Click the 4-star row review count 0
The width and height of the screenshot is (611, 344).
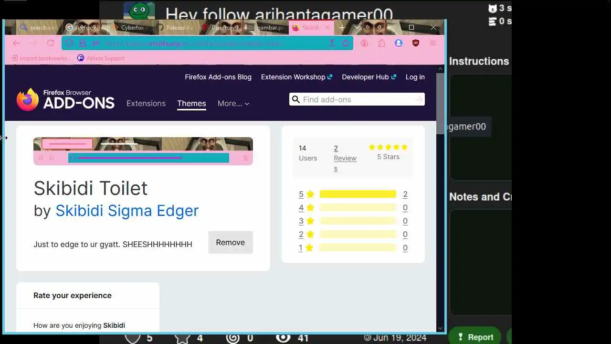point(405,208)
